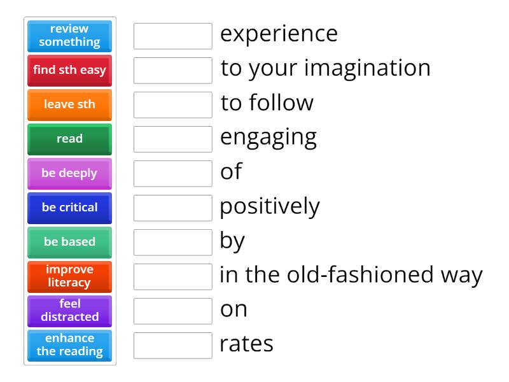
Task: Pick the 'enhance the reading' tile
Action: tap(69, 346)
